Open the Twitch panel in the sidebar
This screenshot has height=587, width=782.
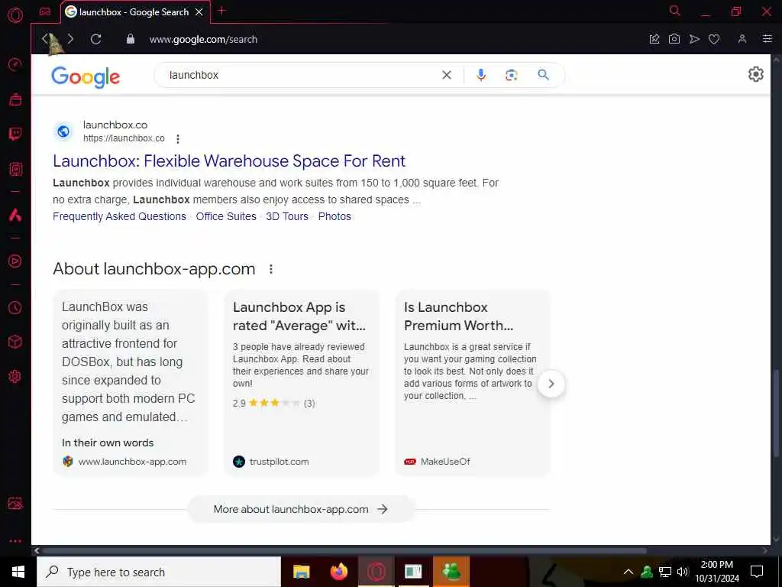click(15, 134)
